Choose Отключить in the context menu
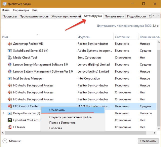 [73, 110]
